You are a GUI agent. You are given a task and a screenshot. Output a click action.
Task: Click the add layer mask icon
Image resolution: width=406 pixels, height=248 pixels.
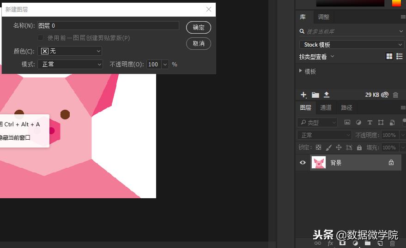(x=342, y=243)
